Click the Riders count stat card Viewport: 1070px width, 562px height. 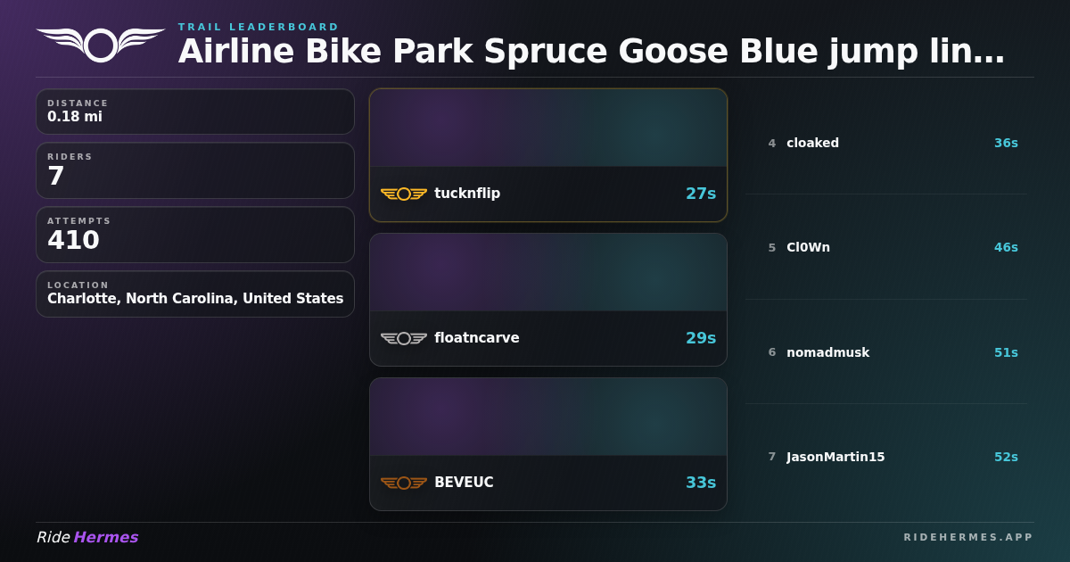click(x=195, y=170)
